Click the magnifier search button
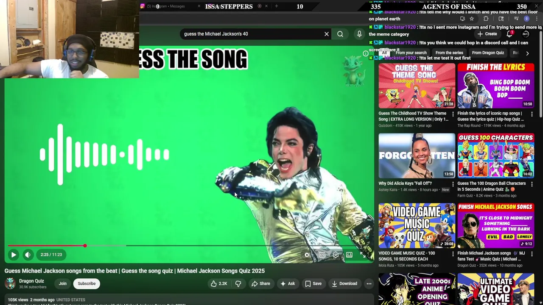The height and width of the screenshot is (305, 543). (340, 34)
